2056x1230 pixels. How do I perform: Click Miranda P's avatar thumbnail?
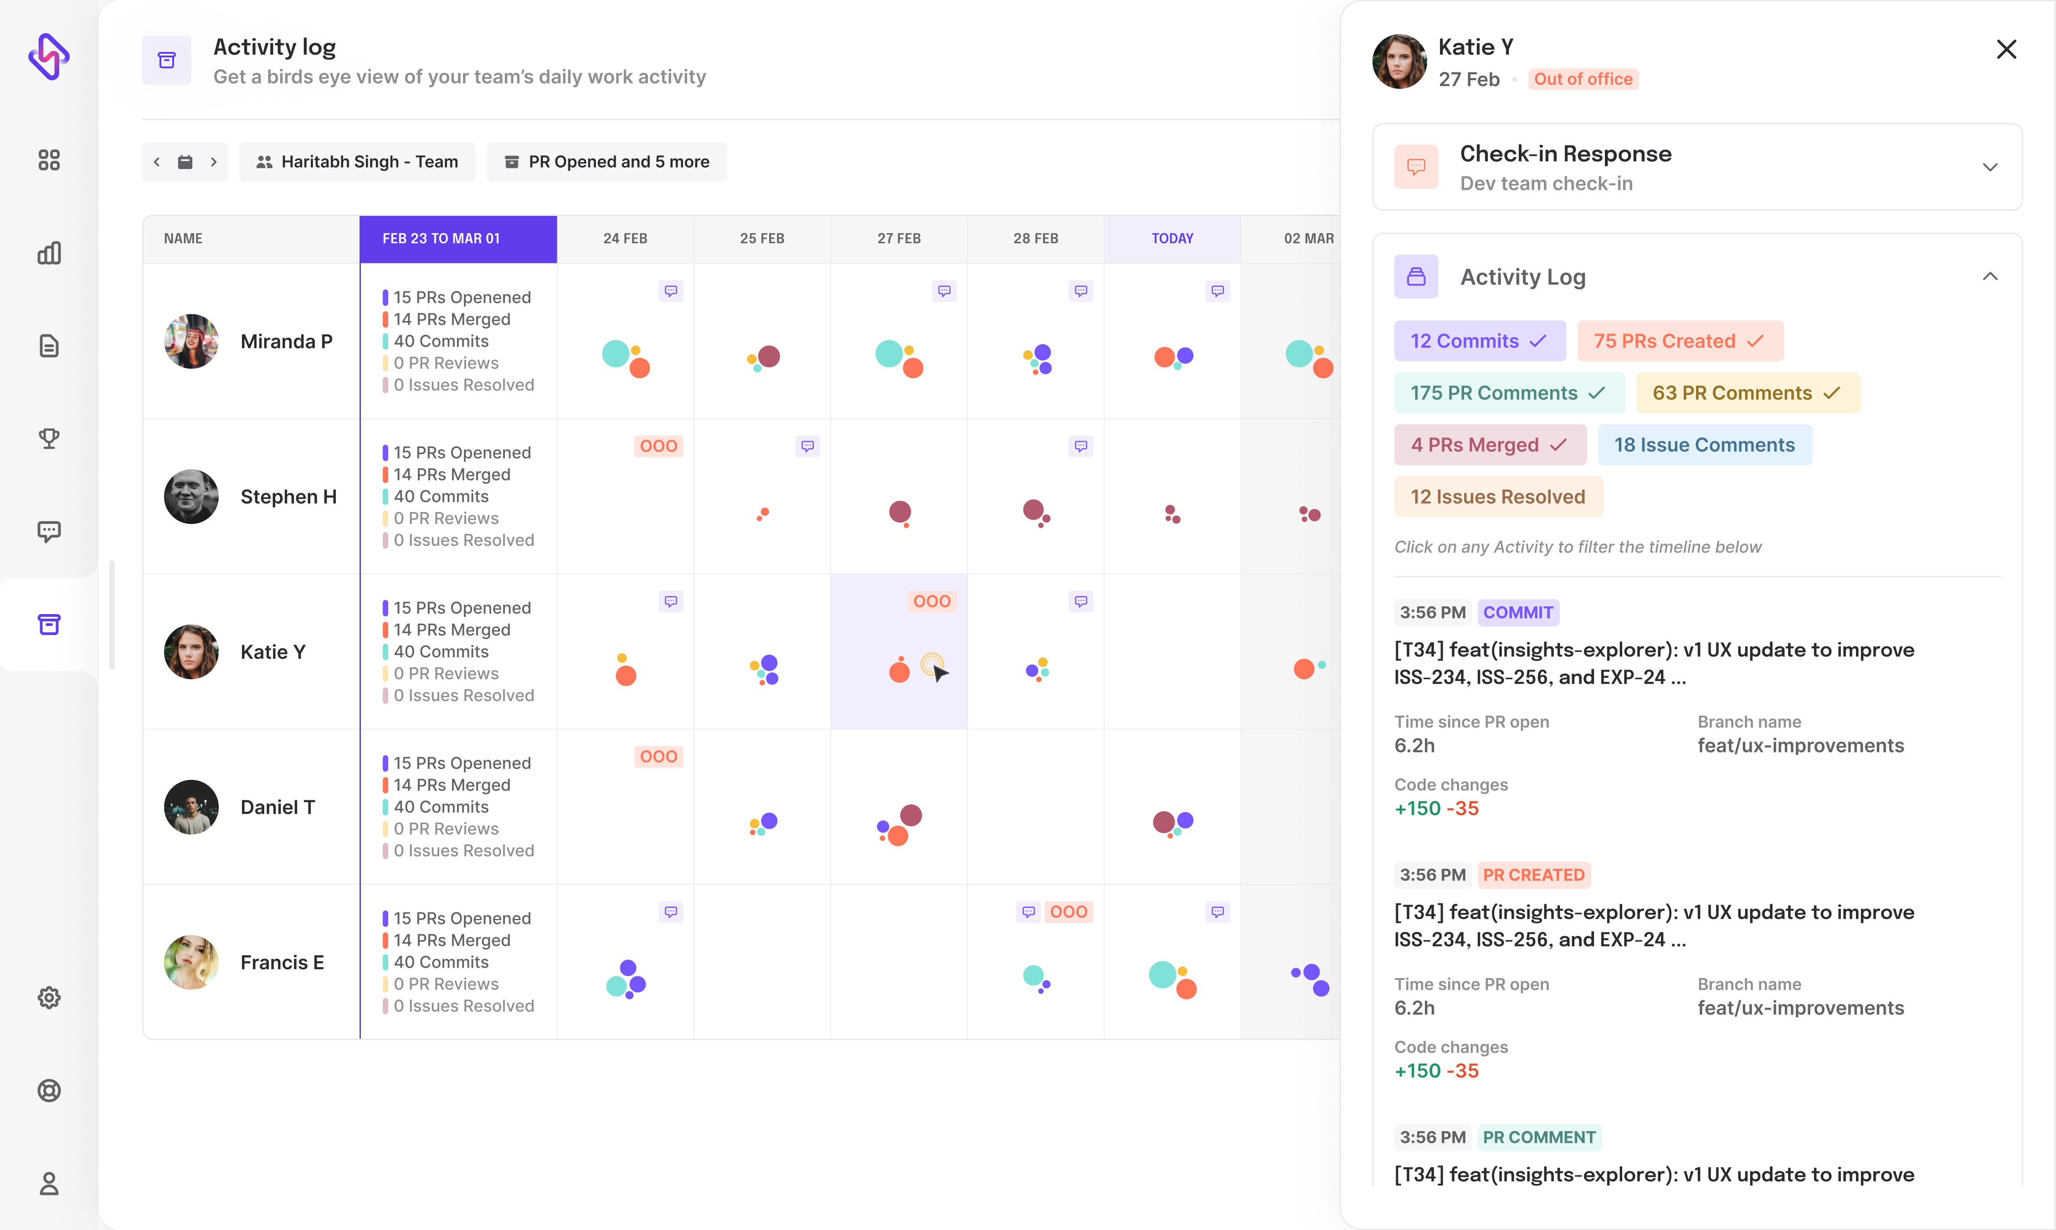click(190, 341)
